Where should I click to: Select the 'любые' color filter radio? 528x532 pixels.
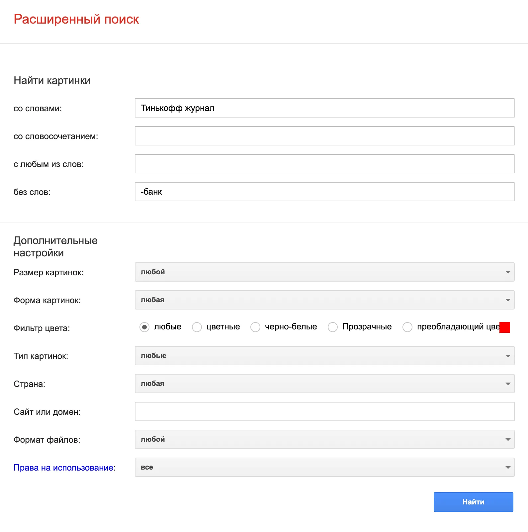[144, 327]
